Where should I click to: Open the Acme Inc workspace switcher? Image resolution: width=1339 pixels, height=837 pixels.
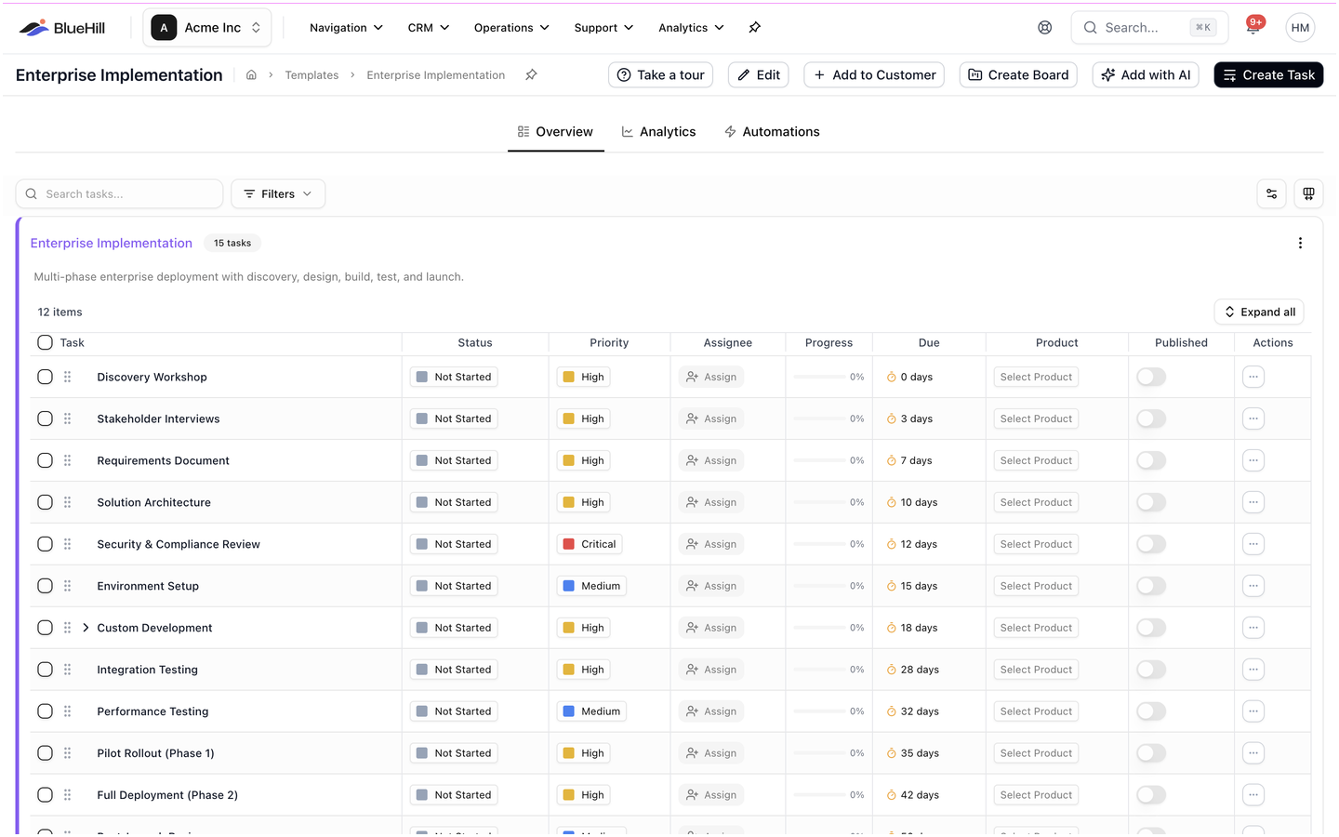click(x=207, y=28)
